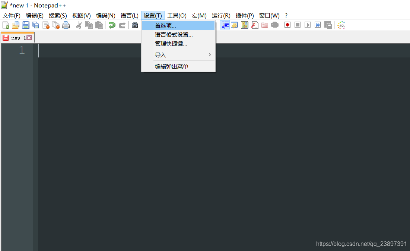Stop macro recording square icon
Image resolution: width=410 pixels, height=251 pixels.
(x=298, y=25)
